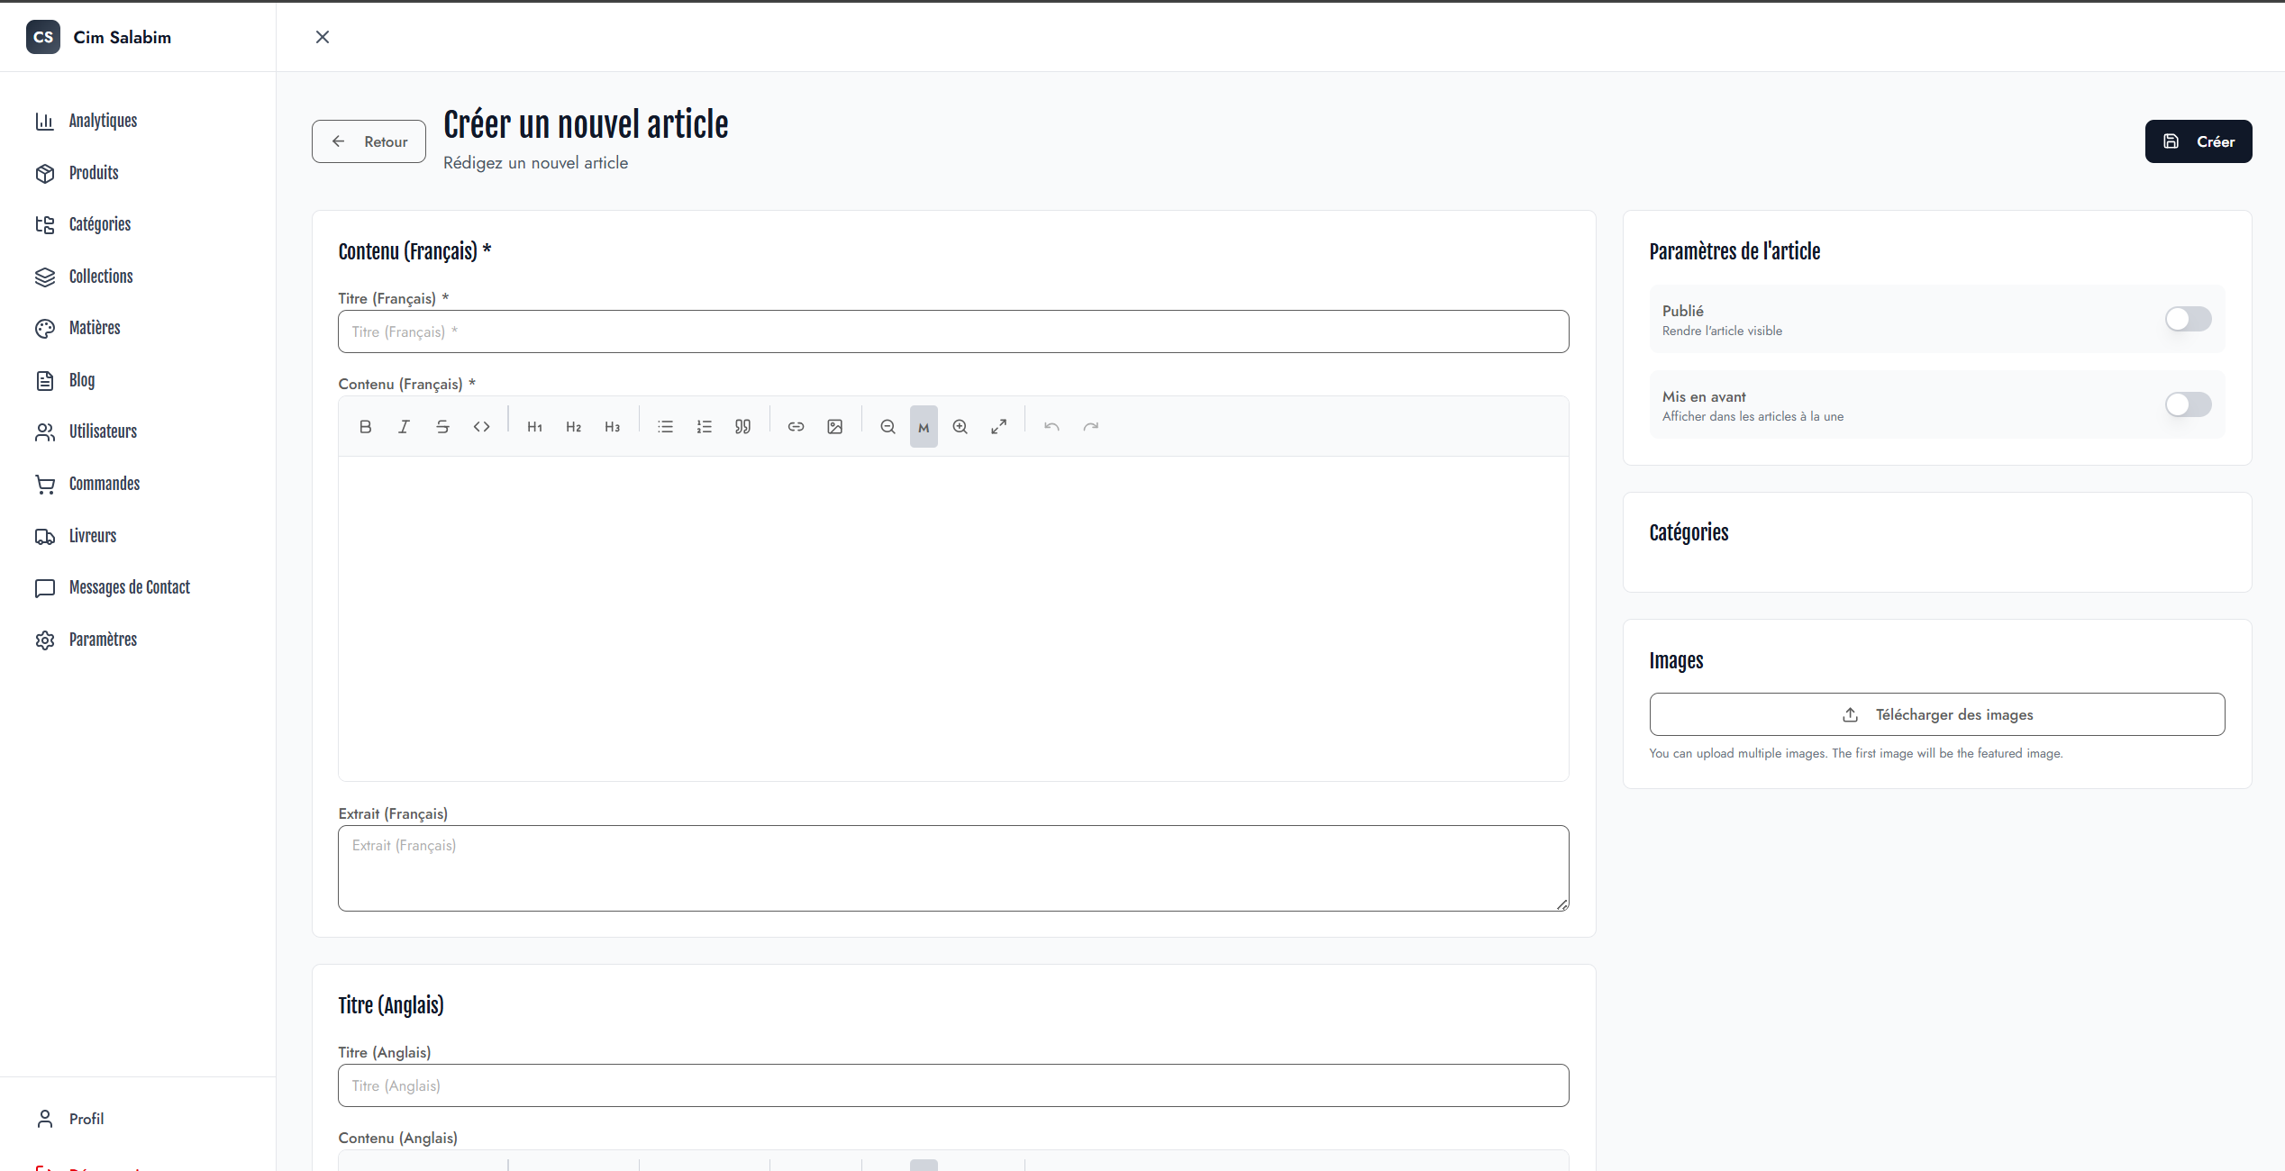
Task: Apply H3 heading style
Action: [x=612, y=426]
